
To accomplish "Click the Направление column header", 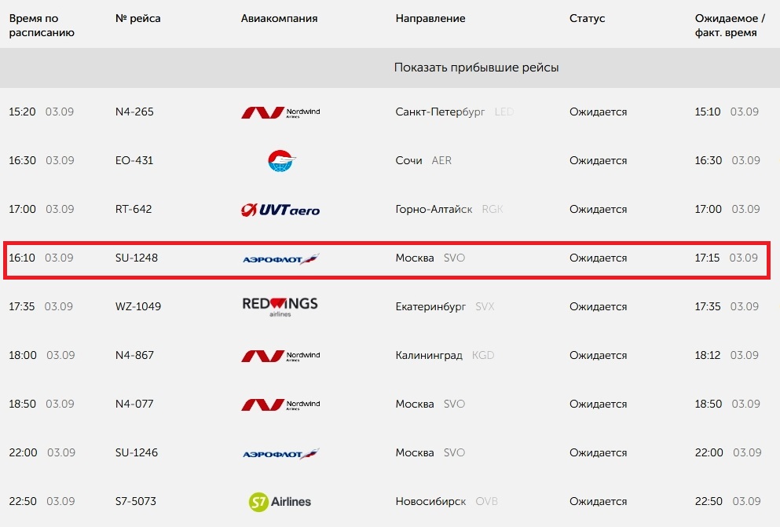I will [430, 18].
